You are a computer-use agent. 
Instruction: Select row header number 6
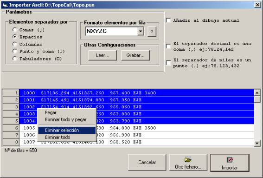click(11, 128)
